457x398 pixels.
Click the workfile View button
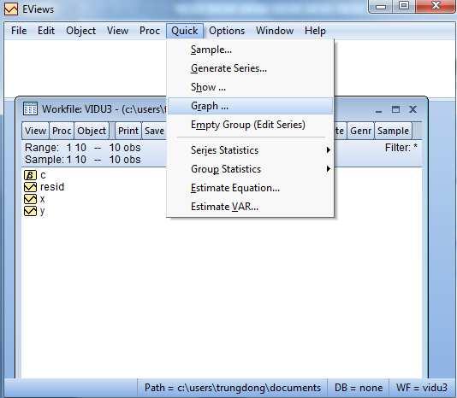36,131
